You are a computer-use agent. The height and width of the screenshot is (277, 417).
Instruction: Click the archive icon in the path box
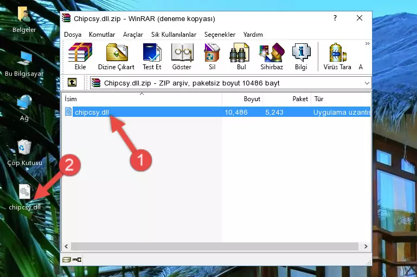pyautogui.click(x=96, y=83)
